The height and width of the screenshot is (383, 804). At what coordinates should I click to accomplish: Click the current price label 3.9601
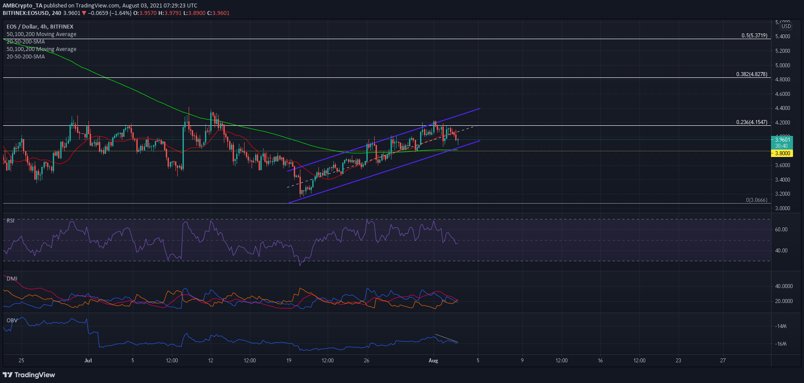tap(782, 140)
